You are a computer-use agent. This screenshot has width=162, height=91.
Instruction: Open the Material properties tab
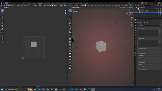(135, 55)
